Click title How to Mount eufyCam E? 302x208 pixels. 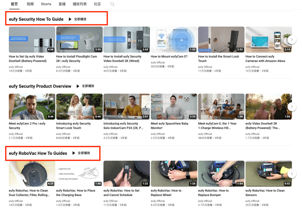169,56
